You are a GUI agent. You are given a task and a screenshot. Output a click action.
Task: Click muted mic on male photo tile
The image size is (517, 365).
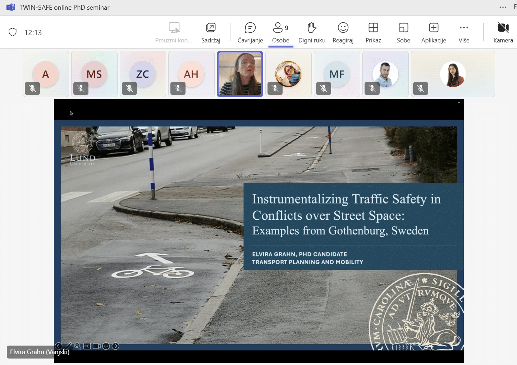pos(372,88)
